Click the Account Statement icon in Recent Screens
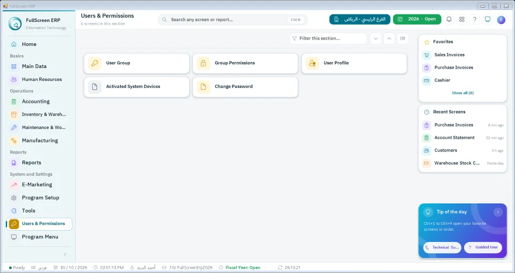Image resolution: width=515 pixels, height=273 pixels. pos(426,138)
